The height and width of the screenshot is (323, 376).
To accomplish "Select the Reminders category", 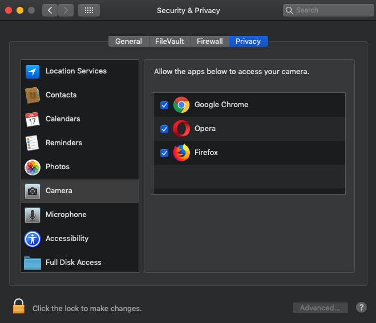I will click(80, 143).
